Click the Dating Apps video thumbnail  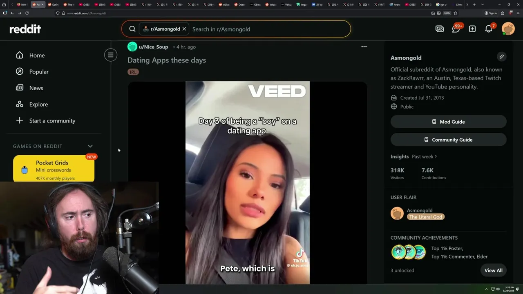(x=248, y=183)
